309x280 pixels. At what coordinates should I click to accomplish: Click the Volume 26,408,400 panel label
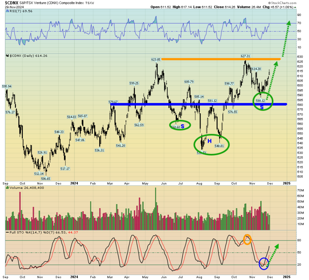pyautogui.click(x=22, y=188)
